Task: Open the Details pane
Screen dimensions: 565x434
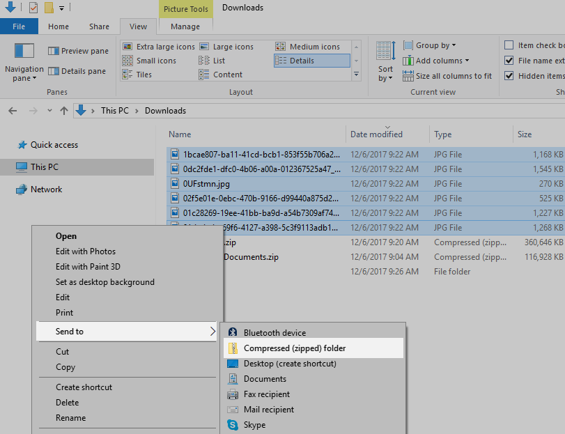Action: pos(76,70)
